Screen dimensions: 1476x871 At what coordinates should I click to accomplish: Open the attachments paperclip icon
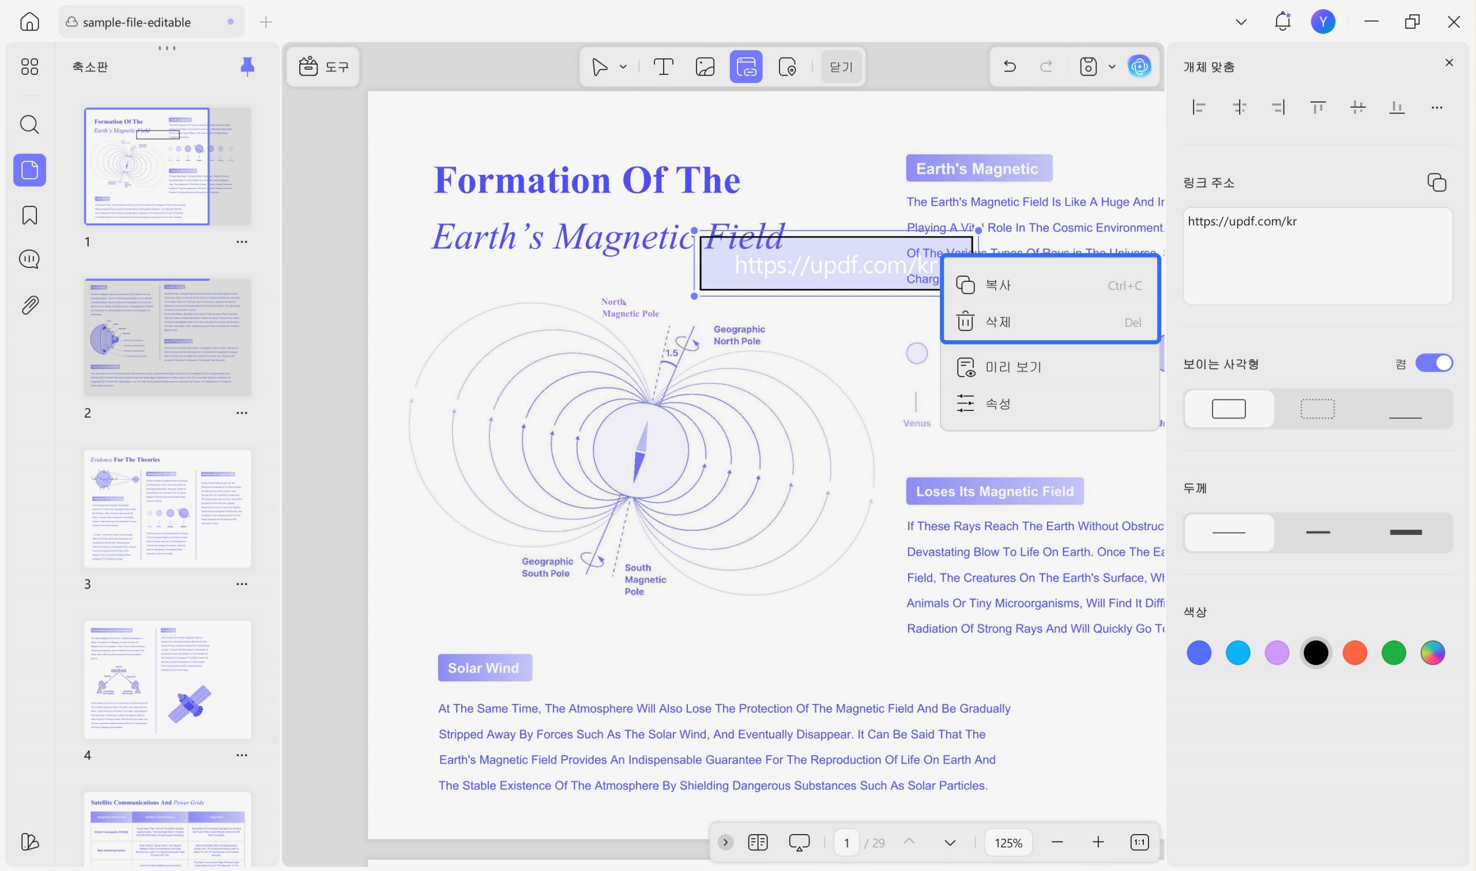(x=29, y=305)
